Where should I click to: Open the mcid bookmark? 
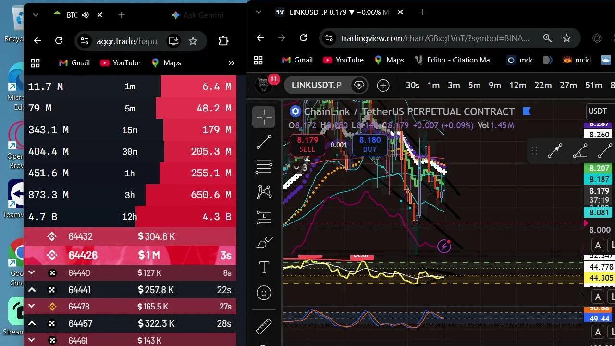pos(577,60)
